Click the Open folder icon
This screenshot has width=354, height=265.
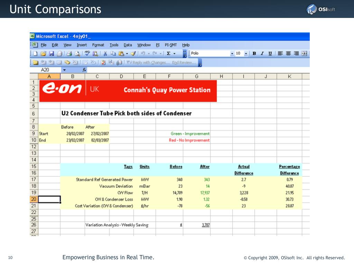tap(43, 53)
